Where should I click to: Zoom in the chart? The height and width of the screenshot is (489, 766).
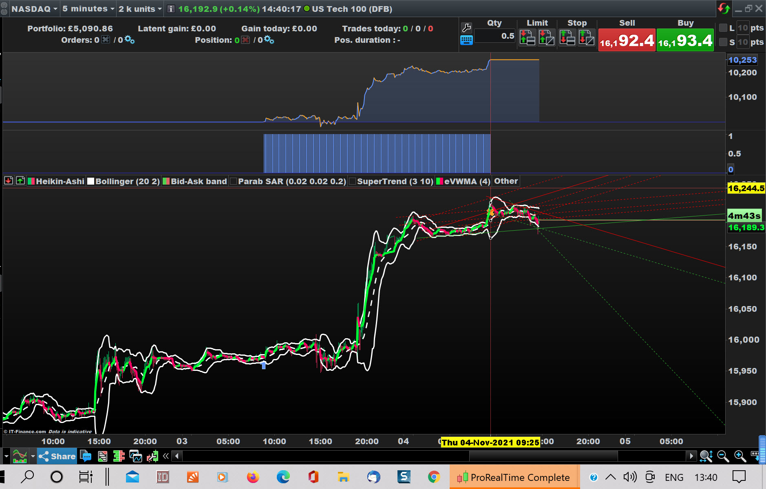(740, 456)
